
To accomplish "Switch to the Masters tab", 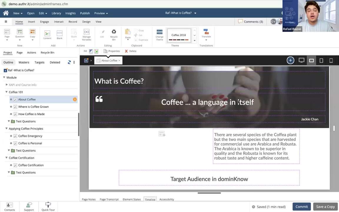I will (x=24, y=62).
